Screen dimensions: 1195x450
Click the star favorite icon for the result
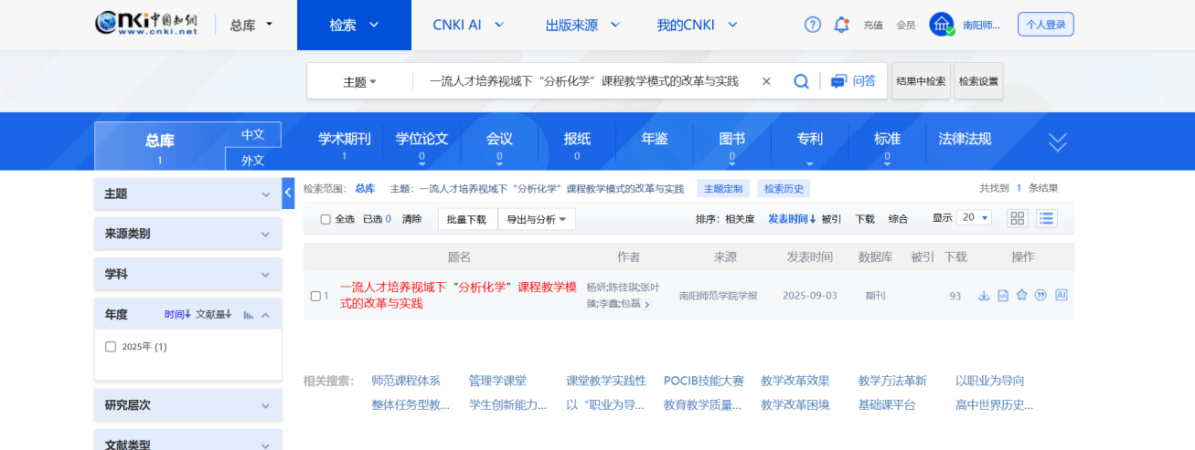[1021, 295]
